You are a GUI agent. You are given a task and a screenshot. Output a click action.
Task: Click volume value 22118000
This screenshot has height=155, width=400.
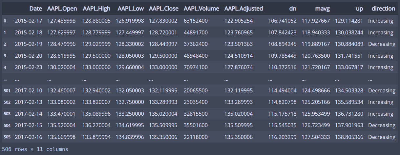point(196,137)
